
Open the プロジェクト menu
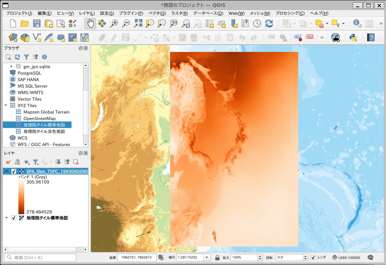tap(19, 13)
